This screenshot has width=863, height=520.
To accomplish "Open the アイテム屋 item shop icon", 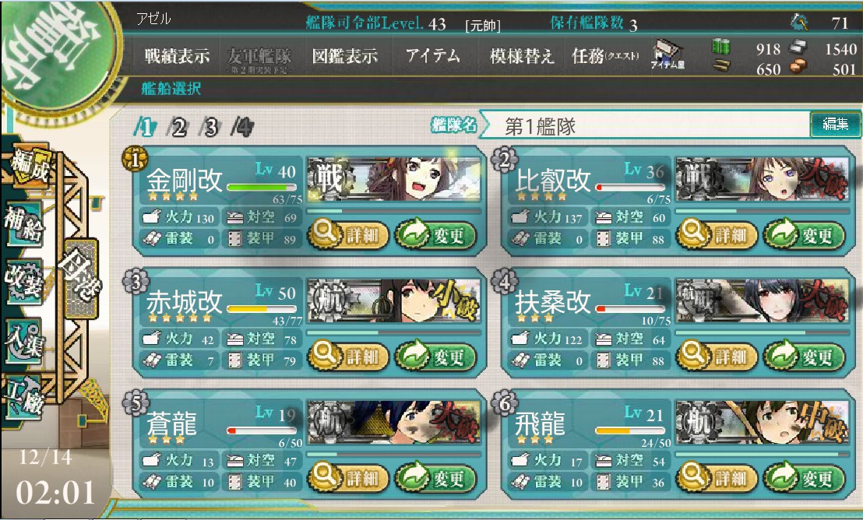I will pos(668,55).
